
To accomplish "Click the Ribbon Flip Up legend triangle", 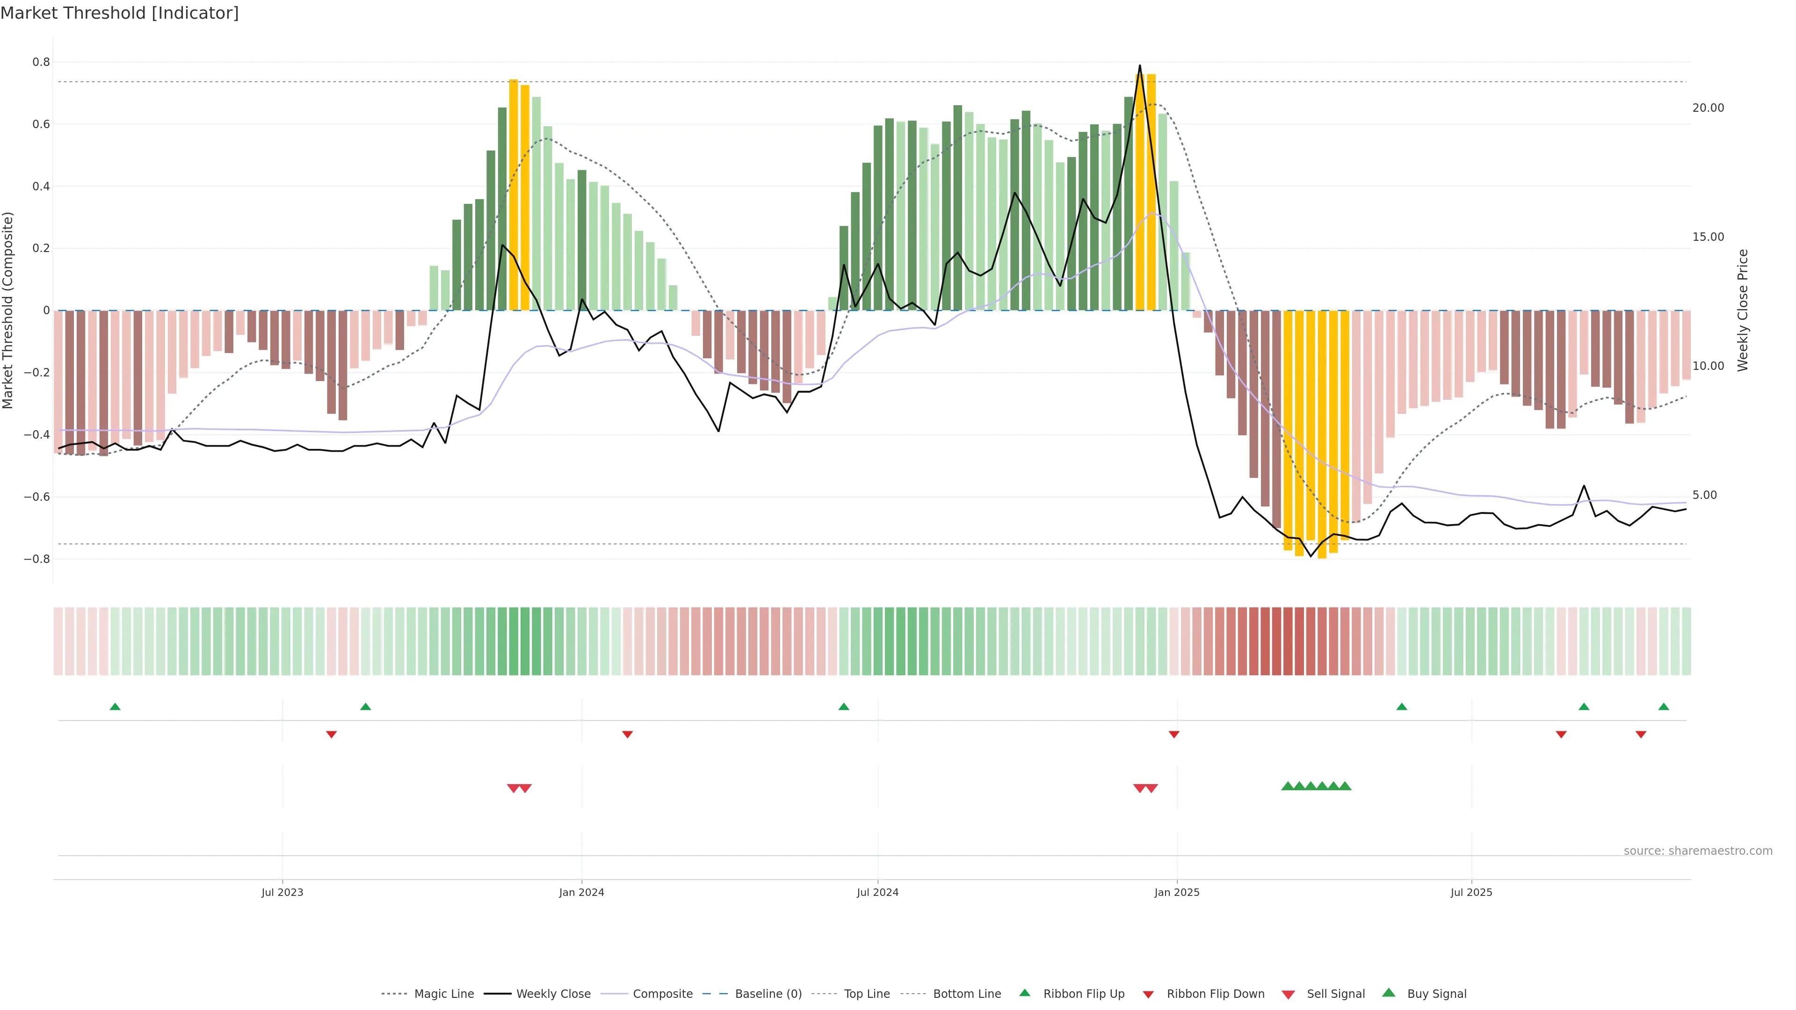I will (x=1024, y=993).
